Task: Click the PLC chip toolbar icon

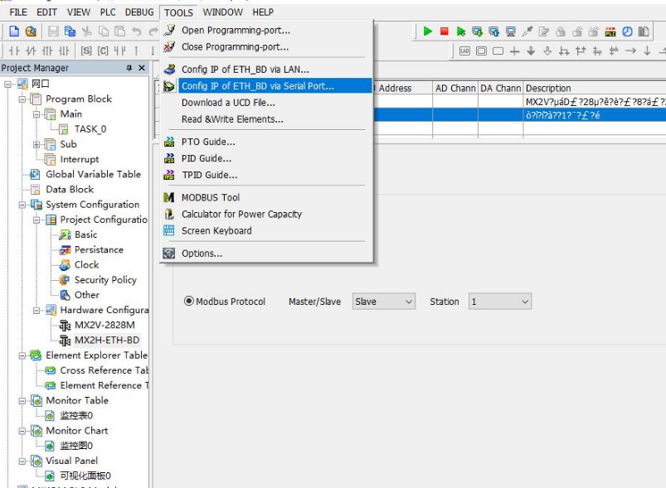Action: [610, 31]
